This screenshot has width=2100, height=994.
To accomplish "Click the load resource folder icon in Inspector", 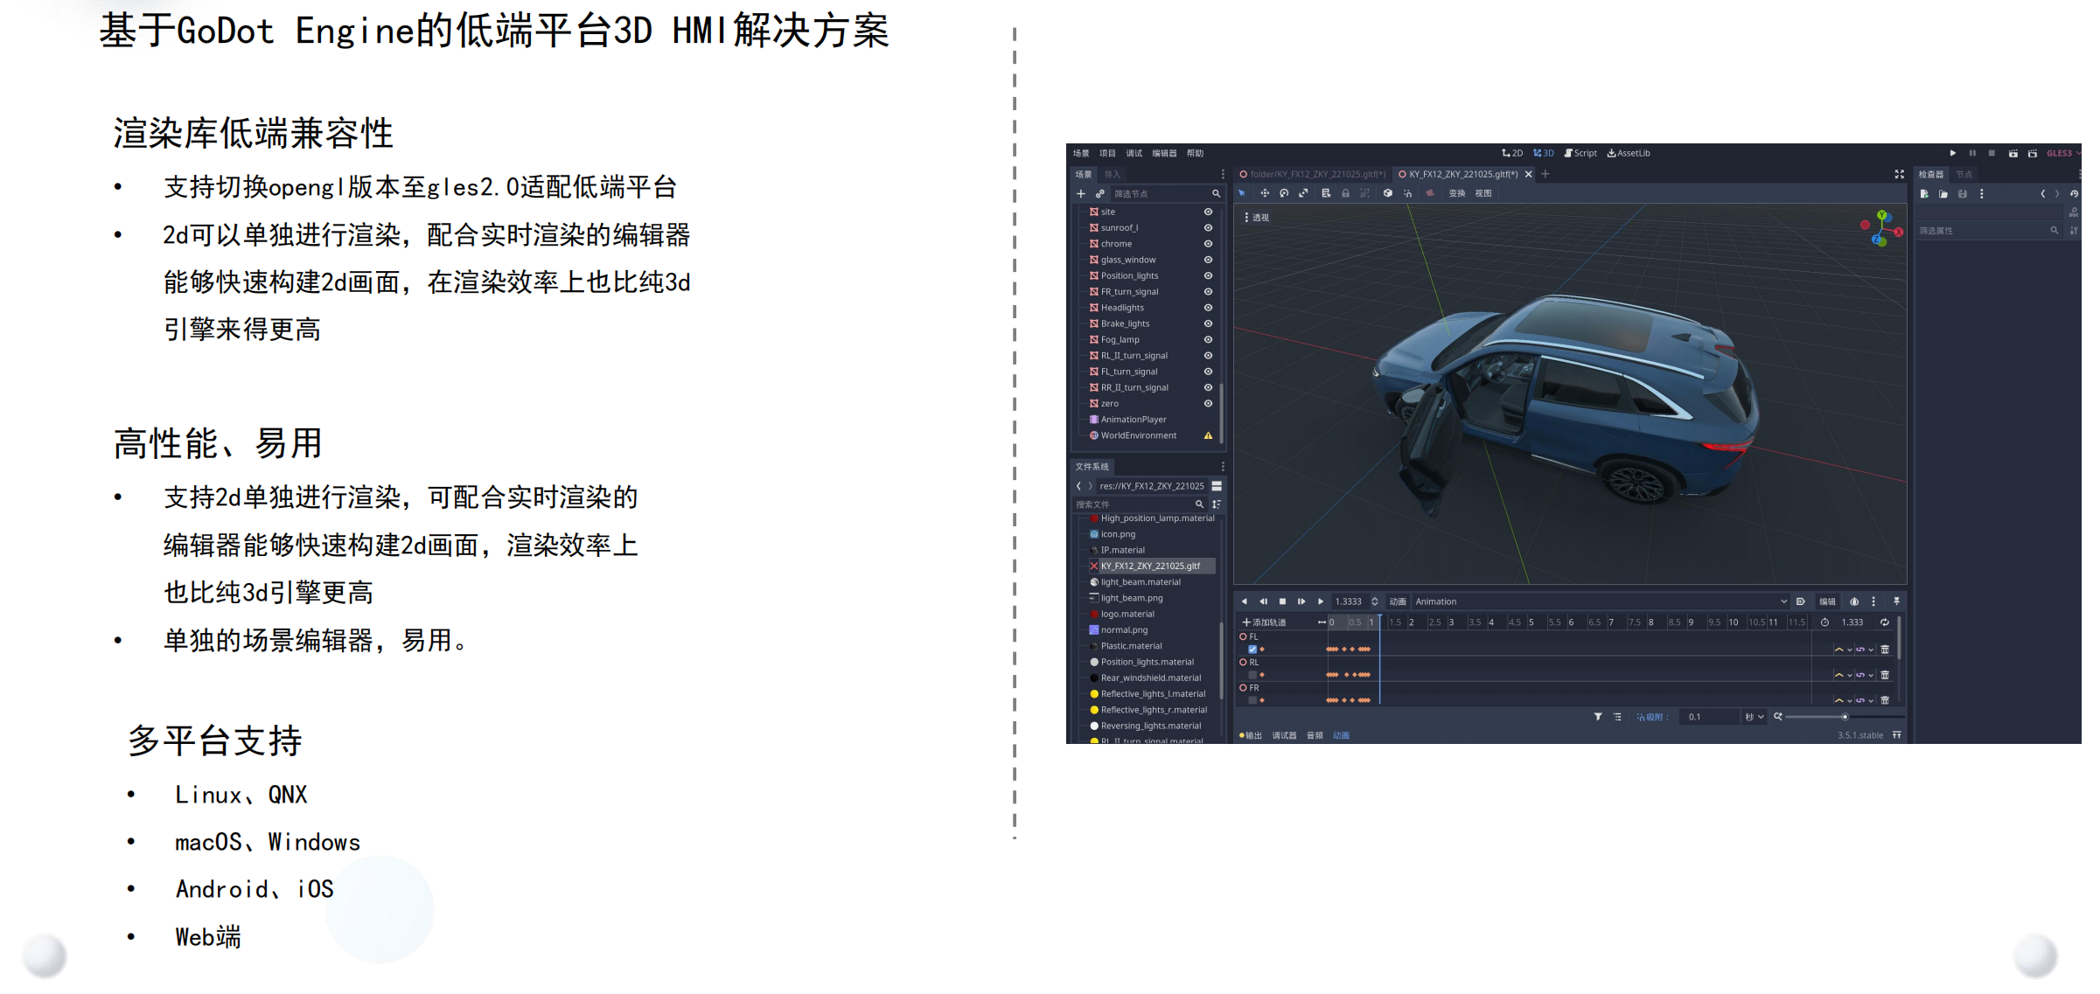I will tap(1943, 194).
